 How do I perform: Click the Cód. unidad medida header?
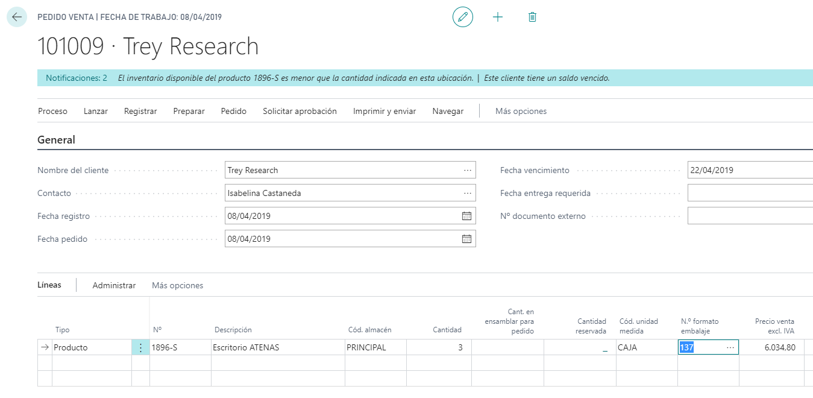tap(639, 326)
